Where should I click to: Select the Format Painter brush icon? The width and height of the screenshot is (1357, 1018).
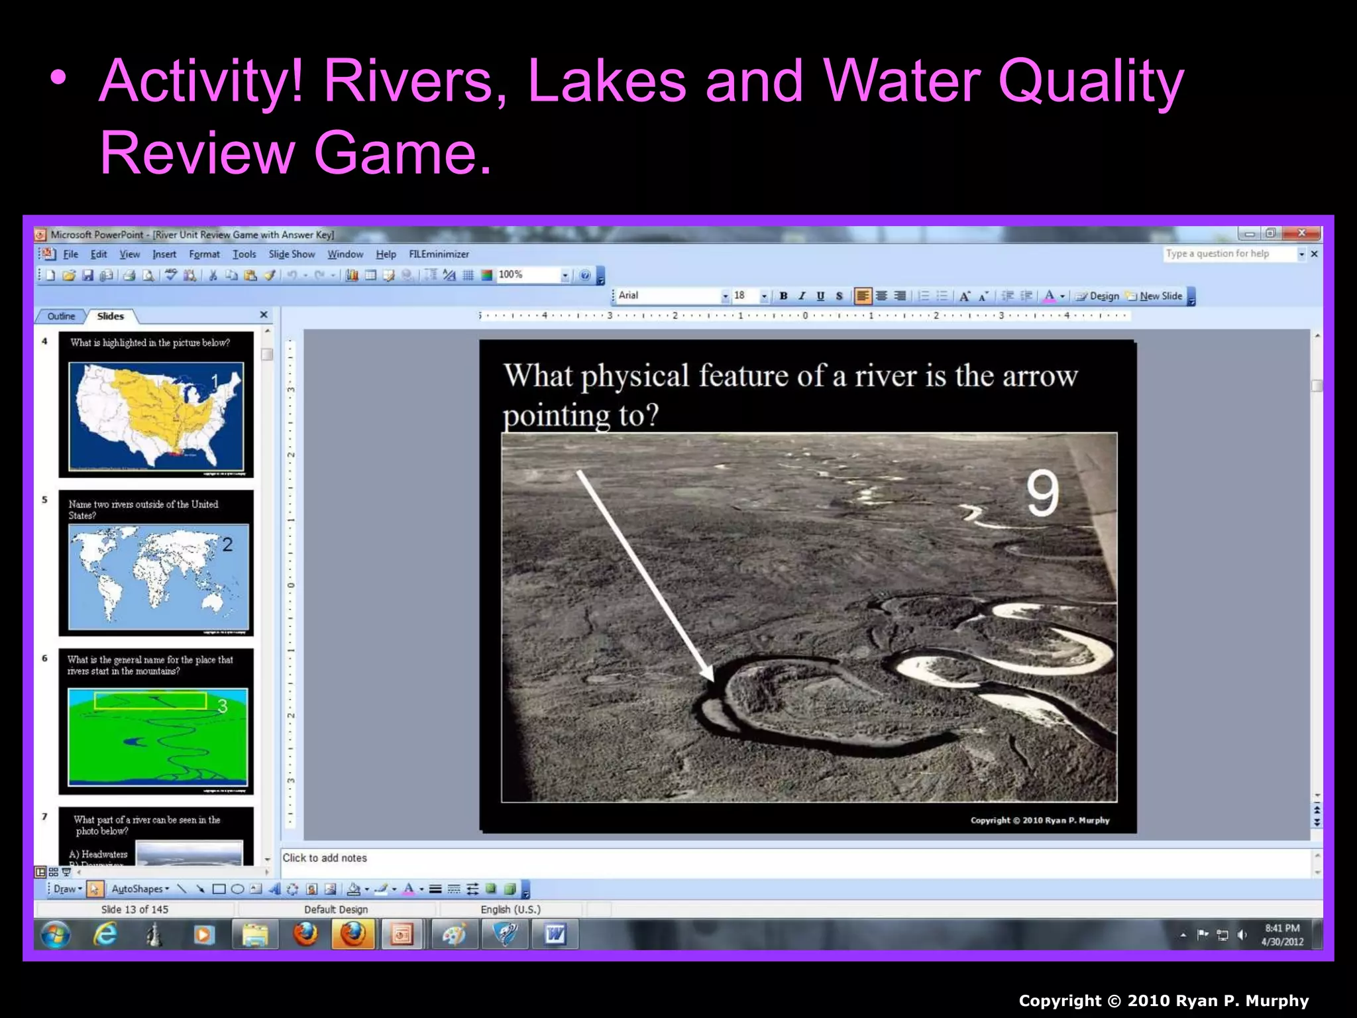tap(269, 275)
